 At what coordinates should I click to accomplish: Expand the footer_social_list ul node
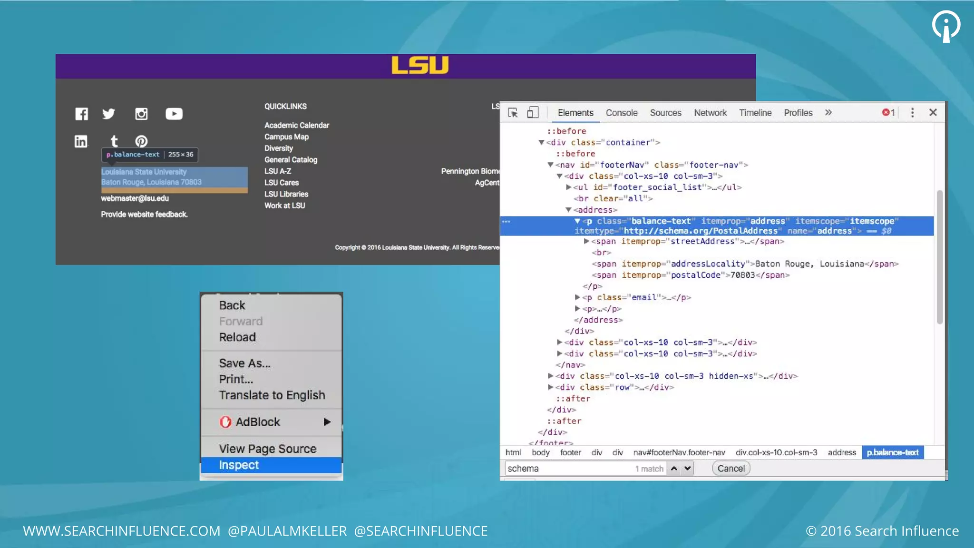click(x=569, y=187)
